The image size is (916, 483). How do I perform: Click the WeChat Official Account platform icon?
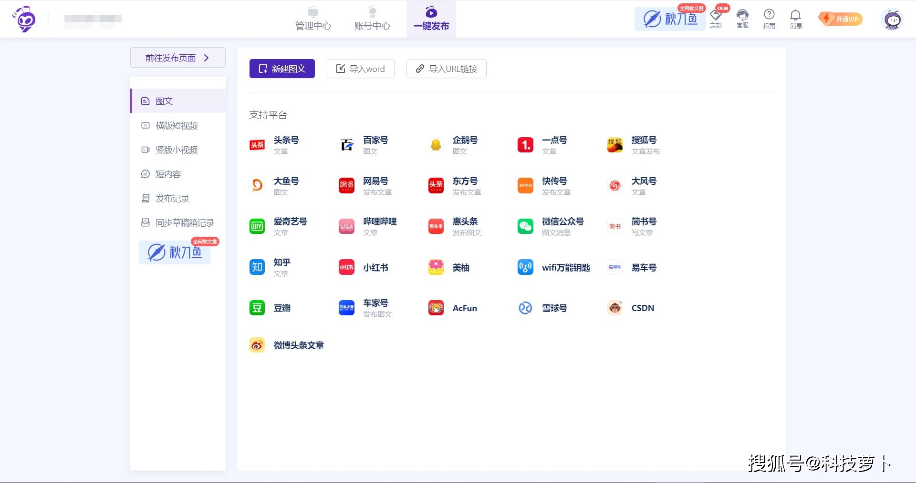tap(525, 226)
